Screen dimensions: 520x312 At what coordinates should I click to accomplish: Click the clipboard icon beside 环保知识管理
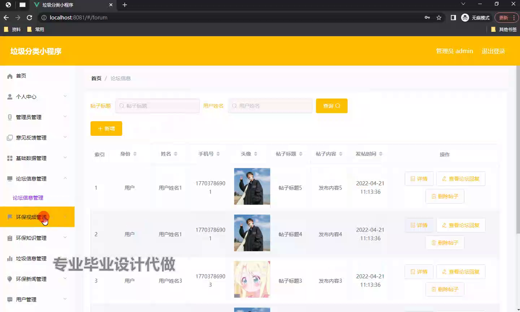click(10, 238)
